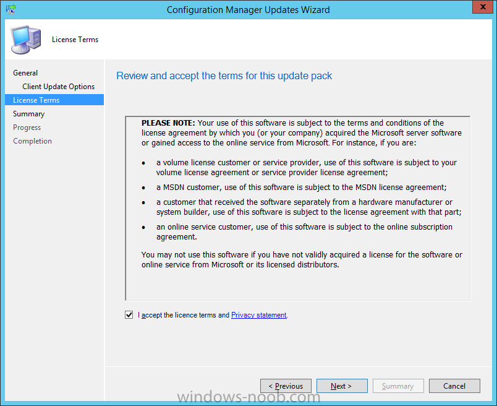The width and height of the screenshot is (497, 406).
Task: Open the Privacy statement link
Action: coord(258,315)
